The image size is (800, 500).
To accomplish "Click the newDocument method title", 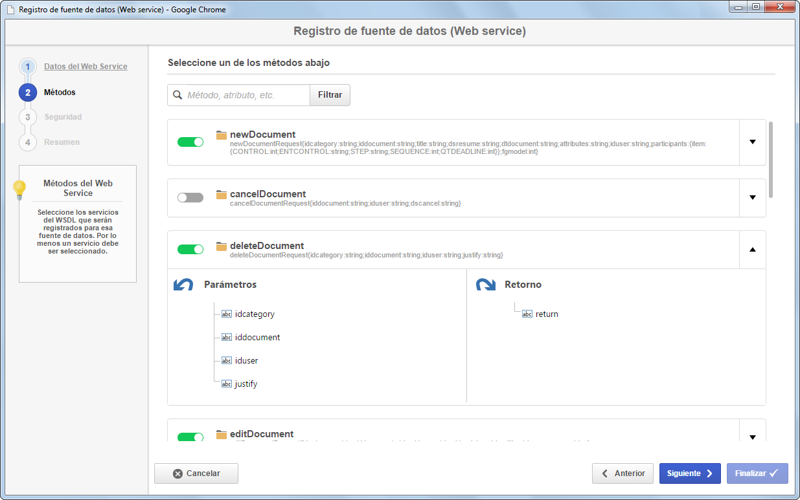I will [262, 135].
